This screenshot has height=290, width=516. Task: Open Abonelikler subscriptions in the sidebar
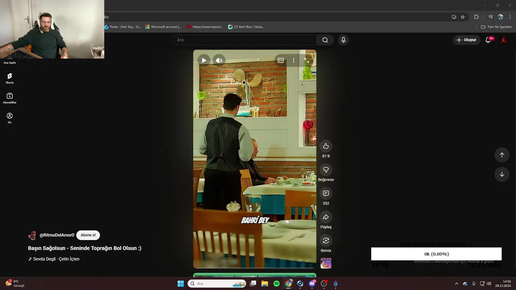coord(10,98)
